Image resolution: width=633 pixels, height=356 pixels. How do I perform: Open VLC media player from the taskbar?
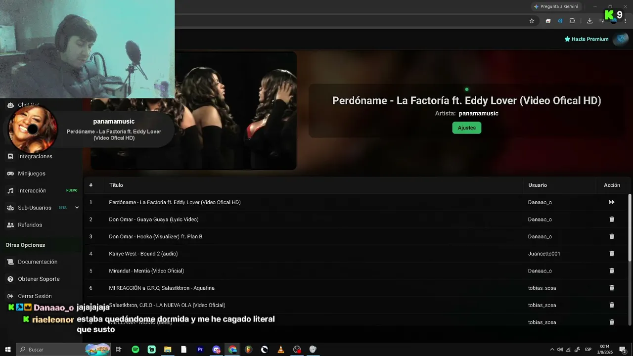(281, 350)
